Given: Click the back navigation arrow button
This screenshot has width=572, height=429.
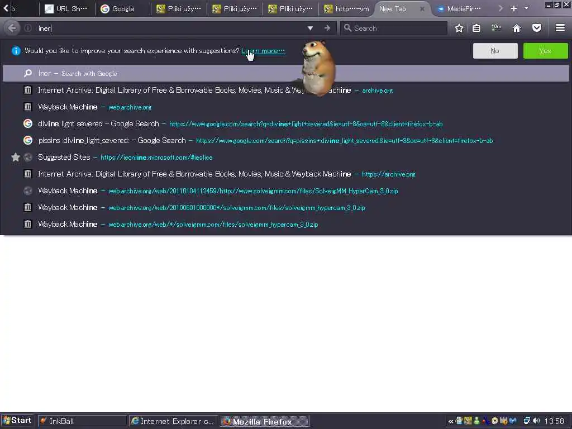Looking at the screenshot, I should (x=12, y=28).
